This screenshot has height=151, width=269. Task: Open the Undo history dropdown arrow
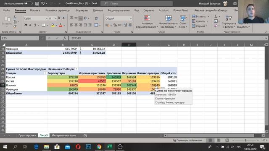pos(47,3)
